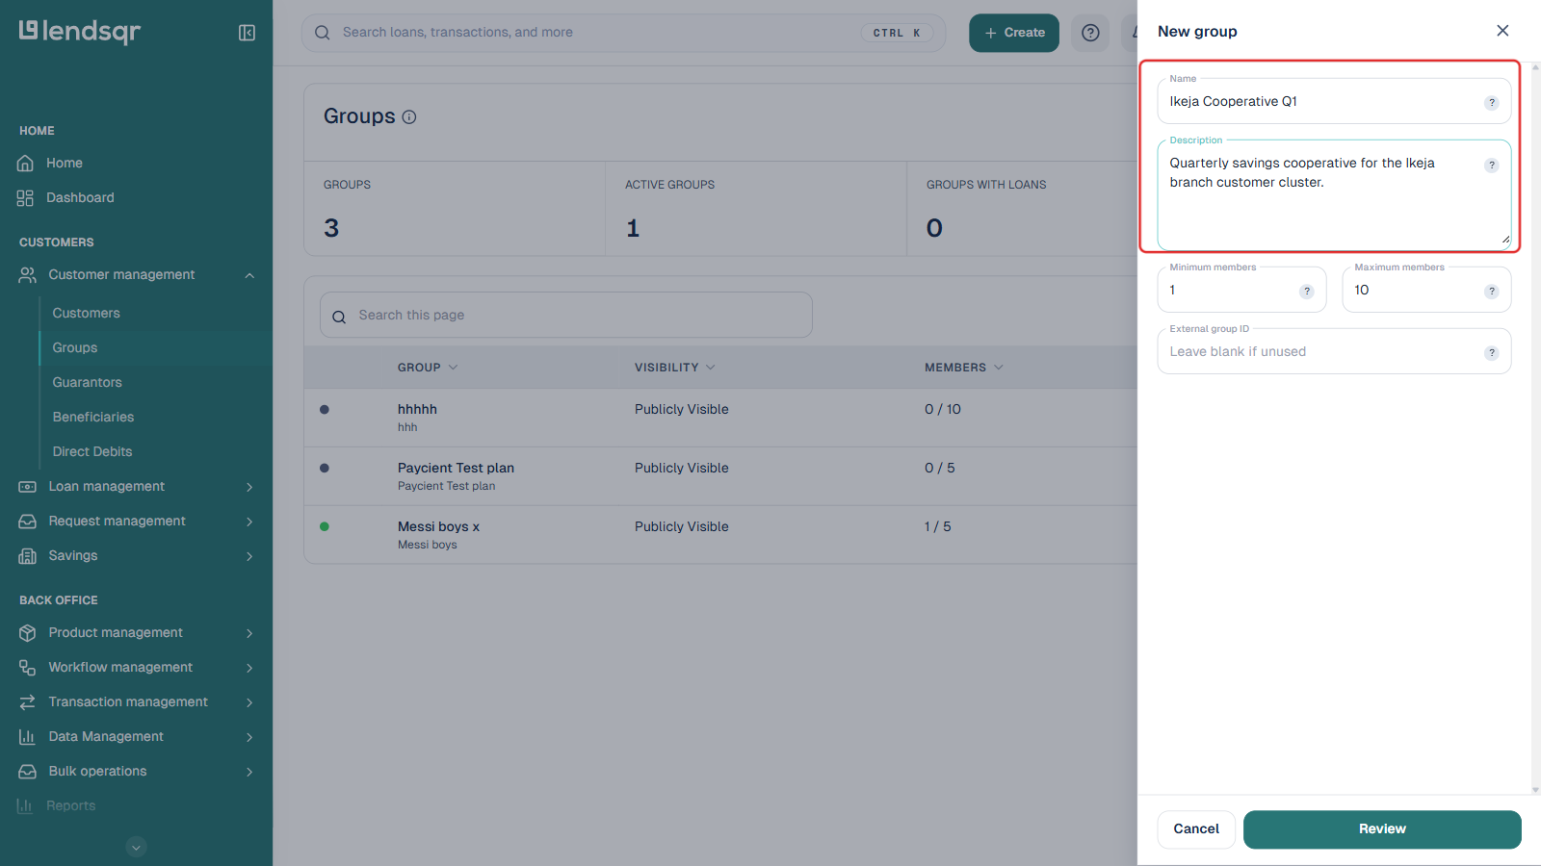Expand the Bulk operations section
1541x866 pixels.
pyautogui.click(x=249, y=772)
